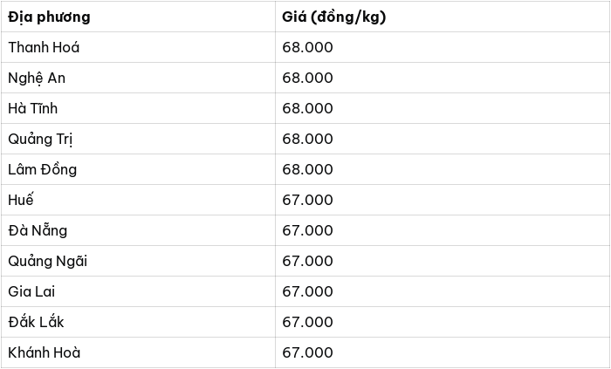Viewport: 611px width, 369px height.
Task: Select the Quảng Ngãi cell
Action: [x=138, y=261]
